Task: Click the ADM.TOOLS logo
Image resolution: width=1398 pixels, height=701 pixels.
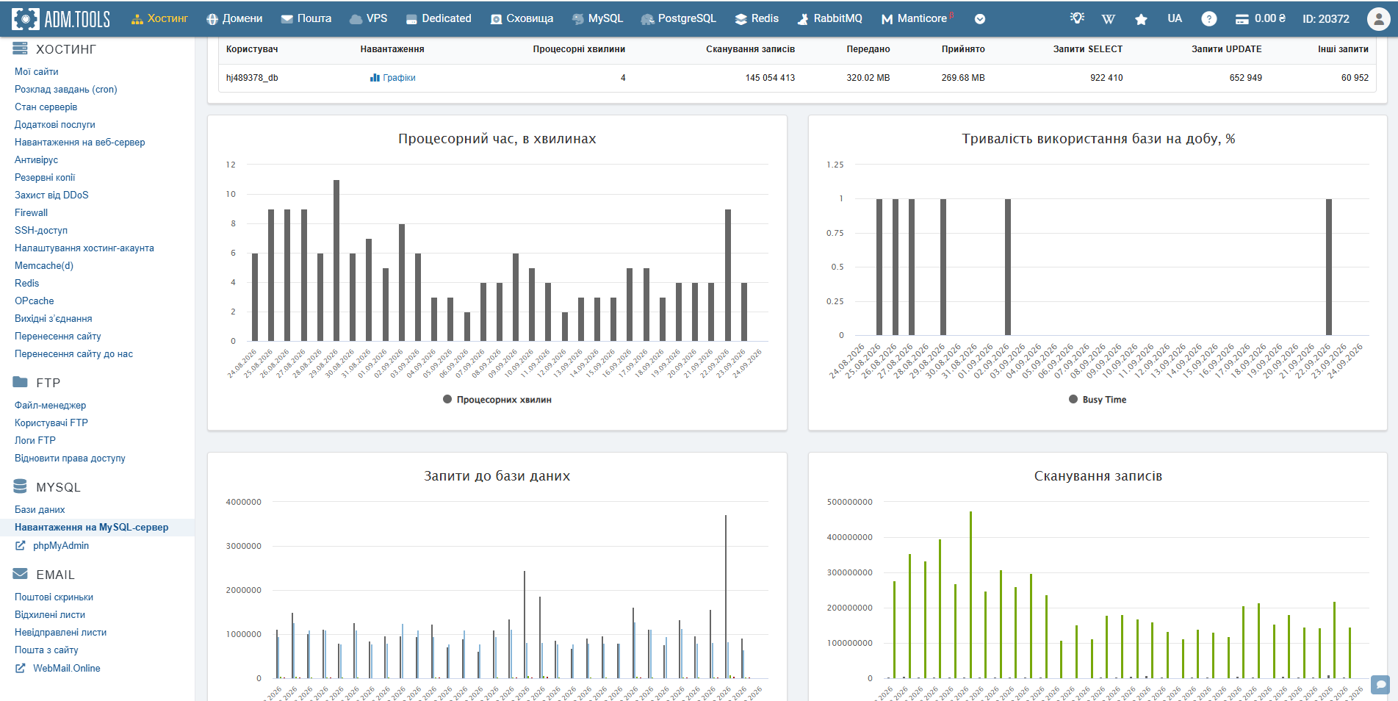Action: coord(61,18)
